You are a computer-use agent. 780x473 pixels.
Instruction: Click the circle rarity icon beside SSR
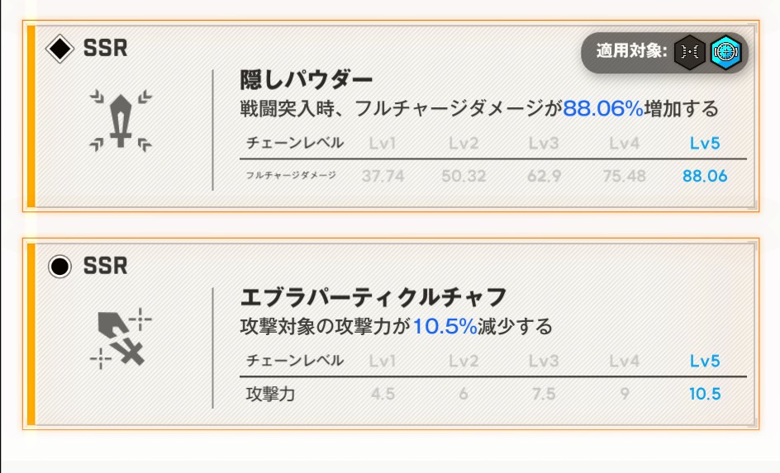point(59,267)
